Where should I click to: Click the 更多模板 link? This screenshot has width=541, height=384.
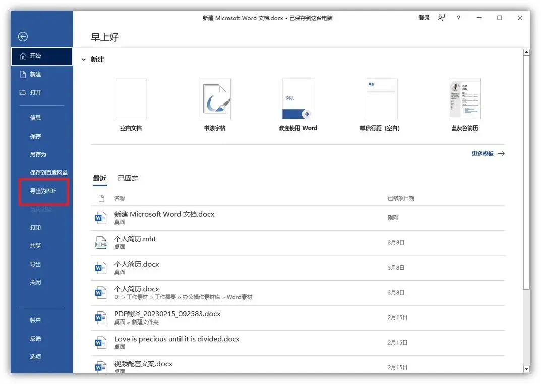coord(483,153)
